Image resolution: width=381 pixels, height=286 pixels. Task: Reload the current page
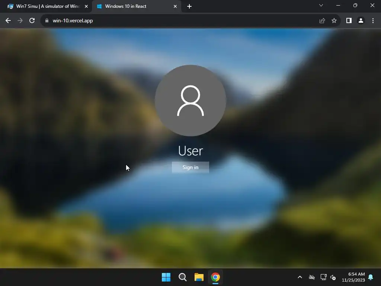[x=32, y=21]
